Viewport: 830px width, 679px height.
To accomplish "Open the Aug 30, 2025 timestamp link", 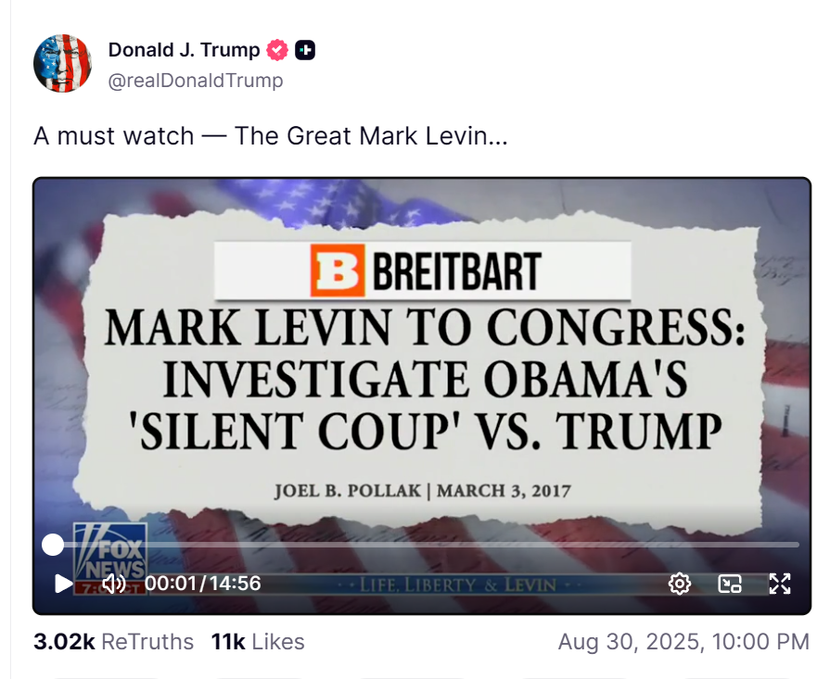I will (x=683, y=641).
